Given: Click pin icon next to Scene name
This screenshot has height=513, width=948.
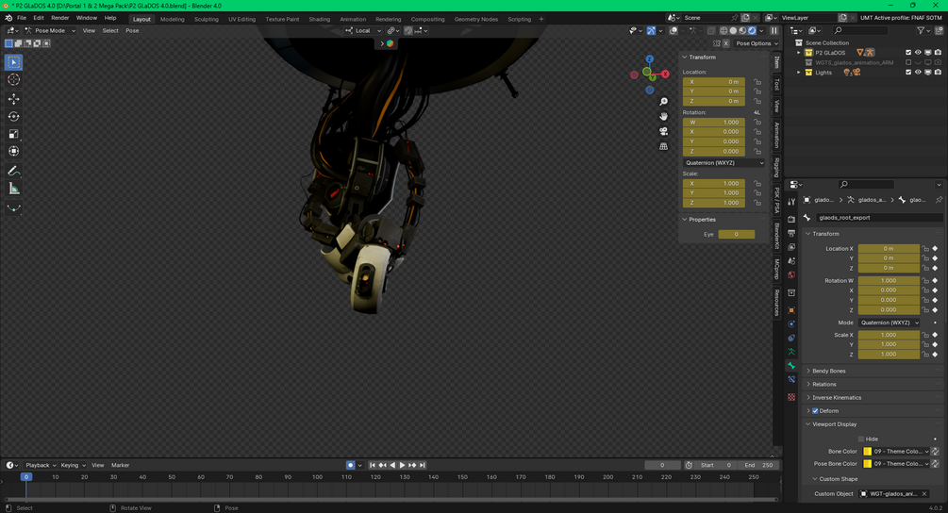Looking at the screenshot, I should click(x=734, y=18).
